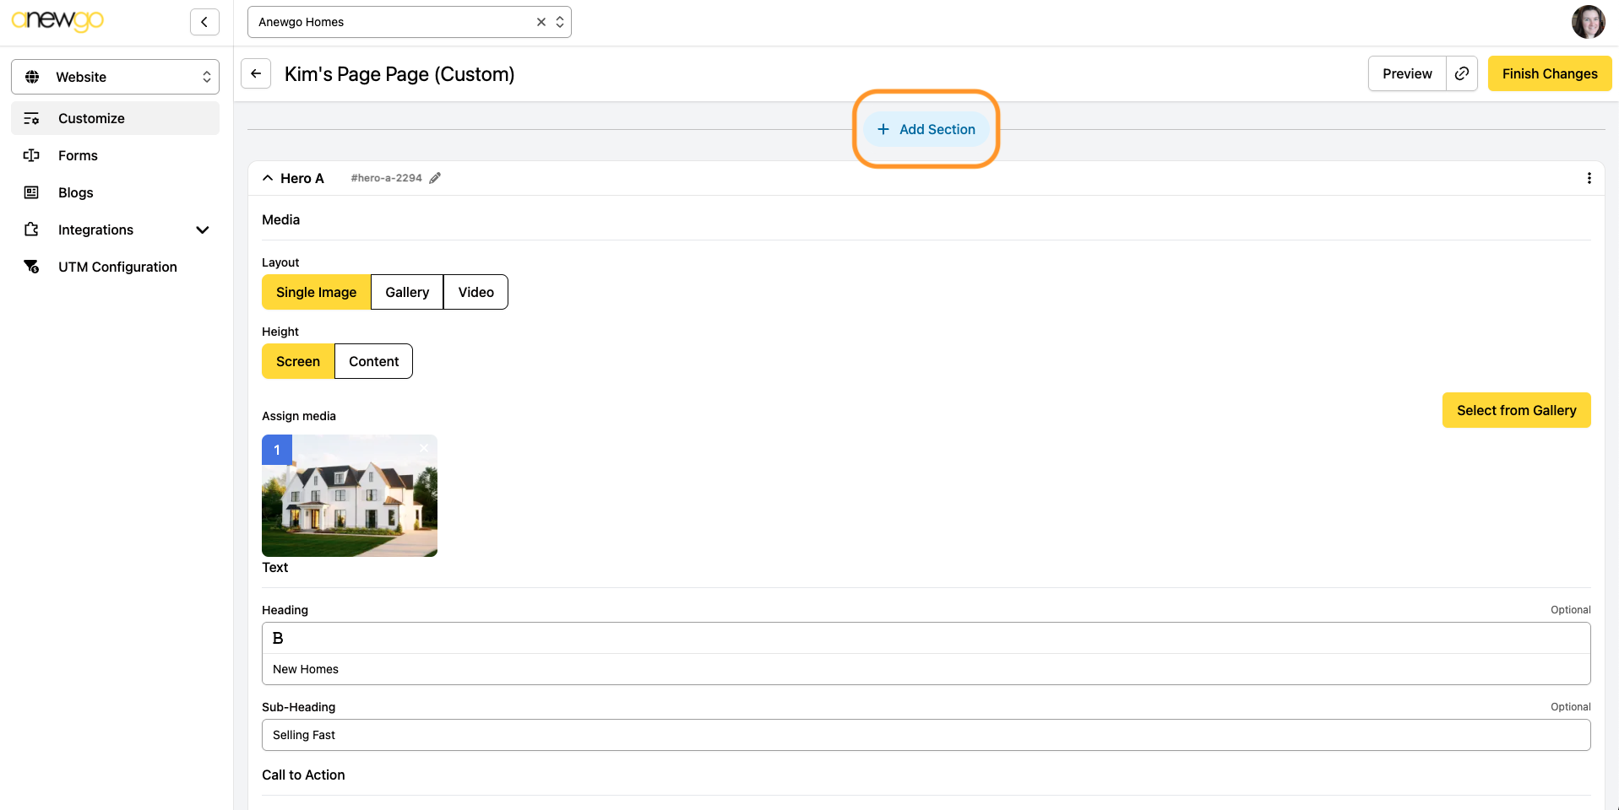The width and height of the screenshot is (1619, 810).
Task: Edit the #hero-a-2294 anchor with pencil icon
Action: 435,178
